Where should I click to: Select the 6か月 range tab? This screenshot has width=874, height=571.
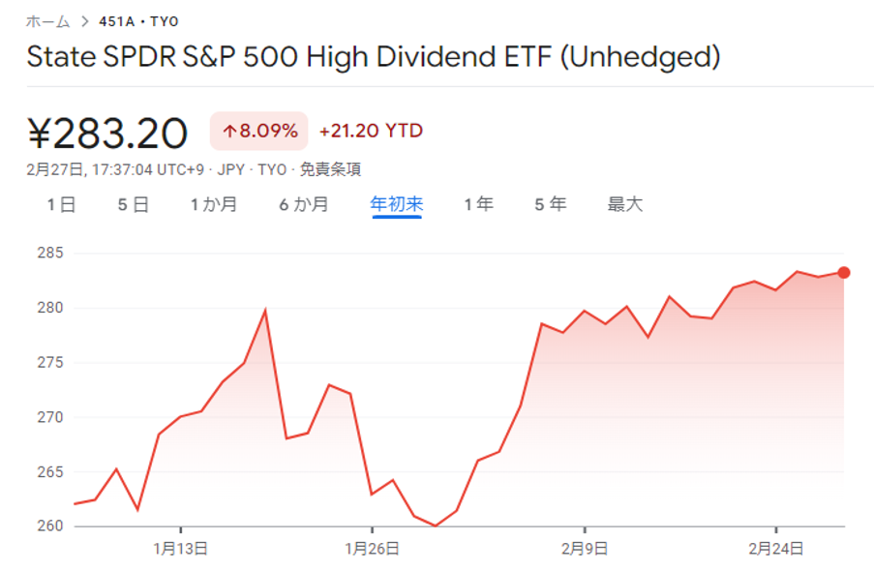[x=304, y=204]
